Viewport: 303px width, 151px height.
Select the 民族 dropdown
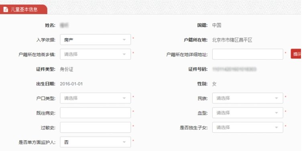click(248, 98)
